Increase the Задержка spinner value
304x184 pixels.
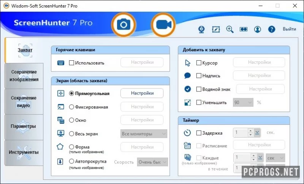tap(250, 131)
